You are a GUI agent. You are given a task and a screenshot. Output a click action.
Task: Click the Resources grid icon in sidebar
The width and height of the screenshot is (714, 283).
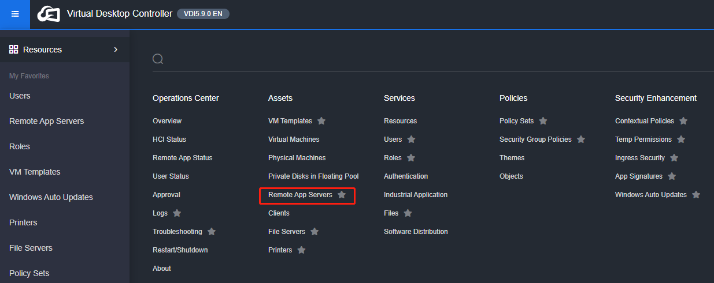[14, 50]
